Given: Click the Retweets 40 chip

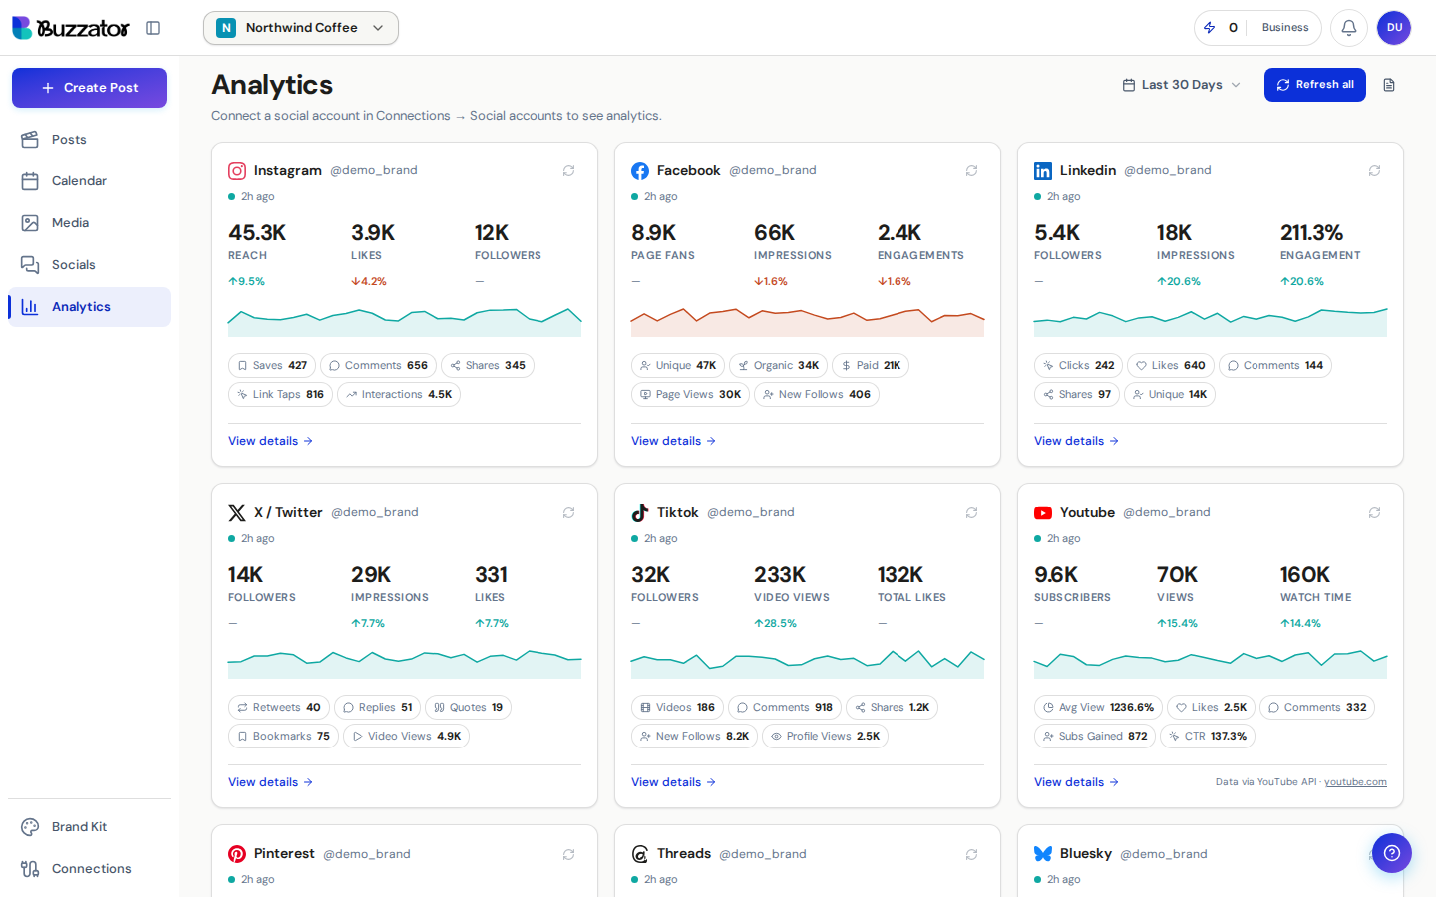Looking at the screenshot, I should point(279,708).
